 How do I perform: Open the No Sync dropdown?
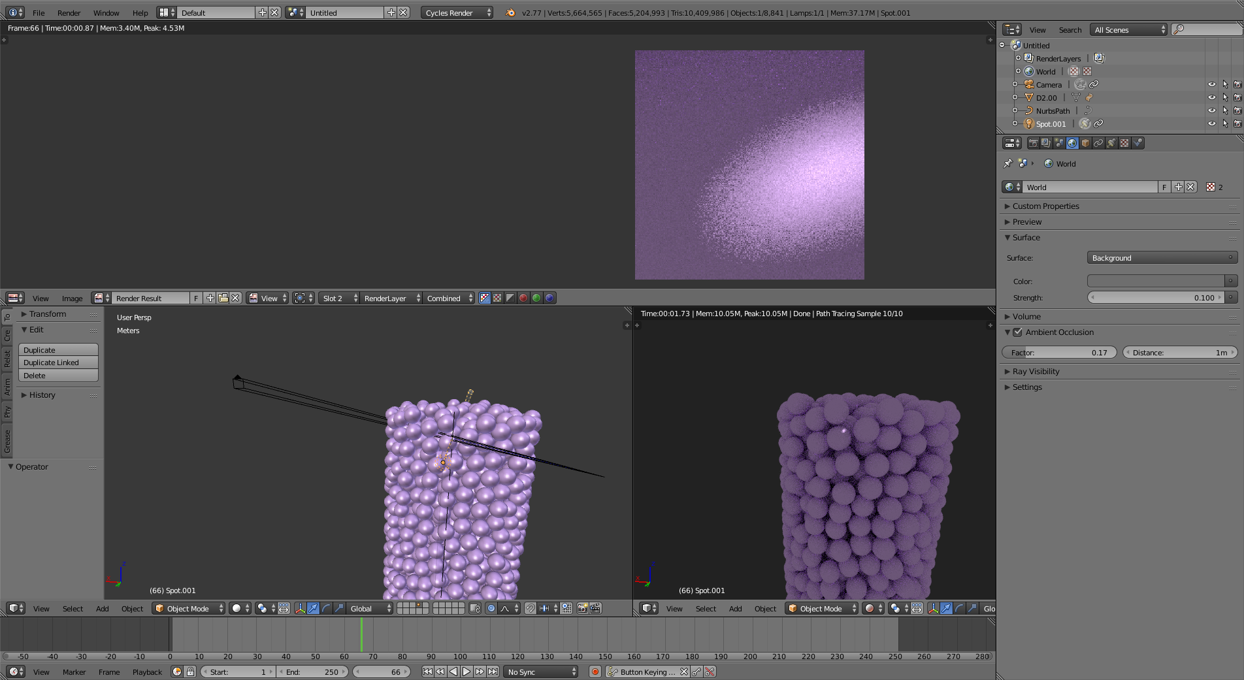(541, 672)
